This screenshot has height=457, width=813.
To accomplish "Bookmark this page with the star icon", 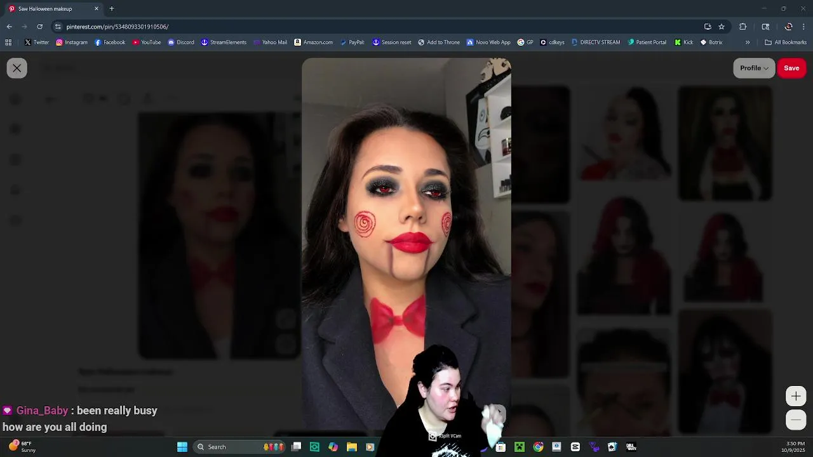I will [x=722, y=27].
